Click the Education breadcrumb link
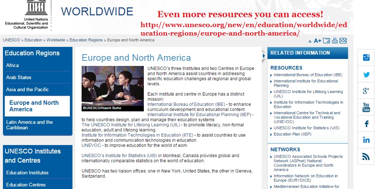The width and height of the screenshot is (378, 189). 33,40
